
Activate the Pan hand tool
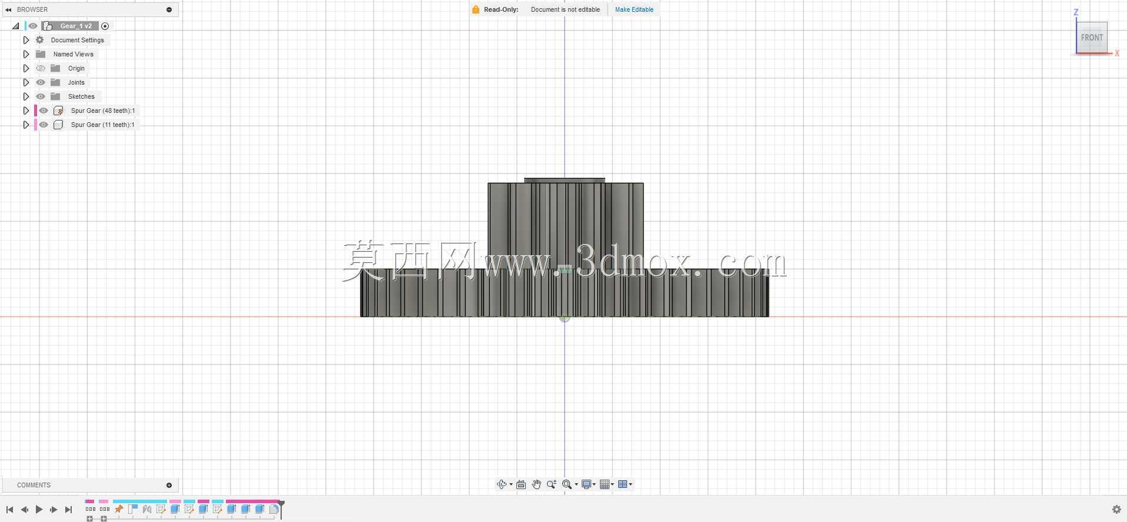click(536, 484)
